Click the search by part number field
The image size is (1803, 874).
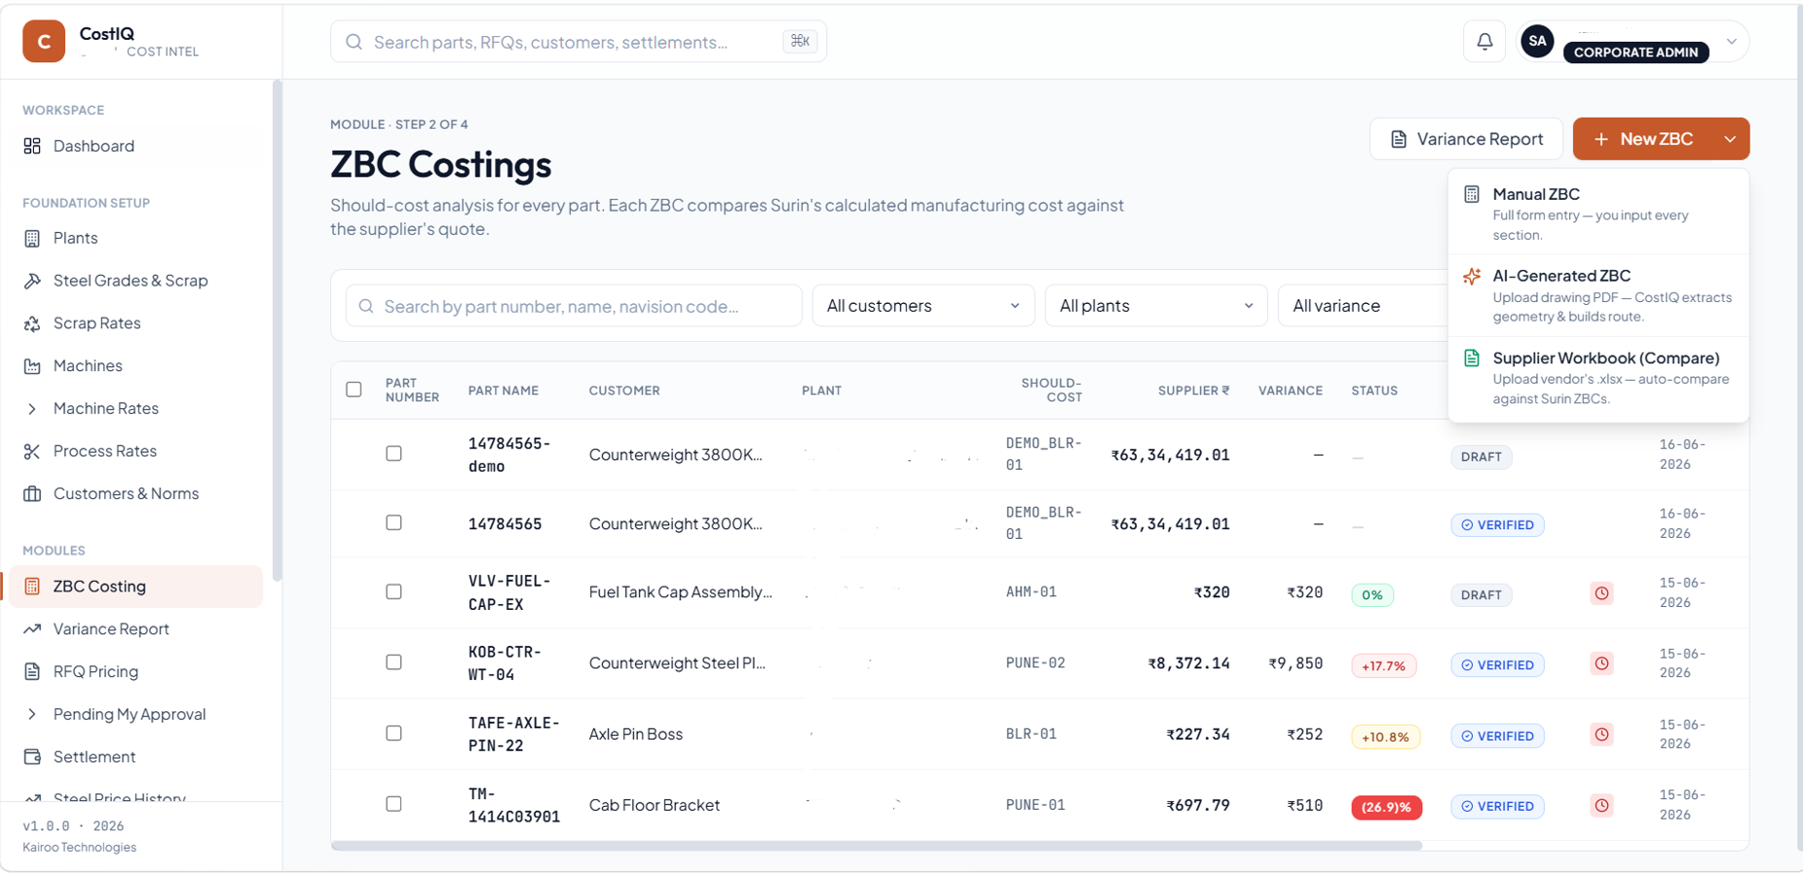coord(574,306)
